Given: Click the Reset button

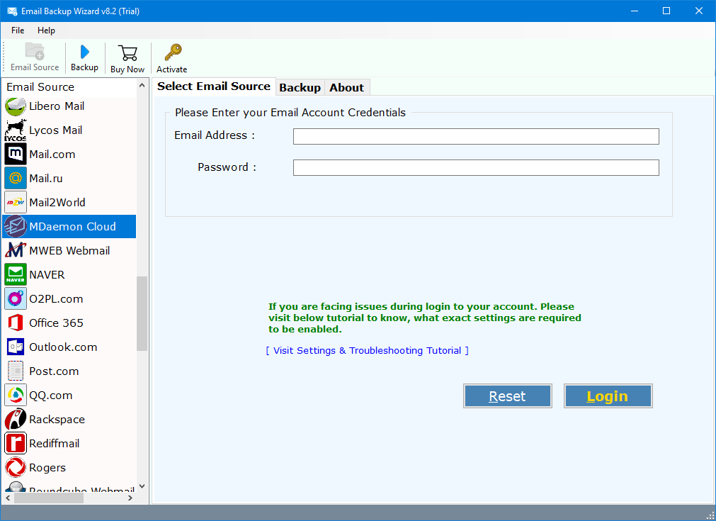Looking at the screenshot, I should [507, 396].
